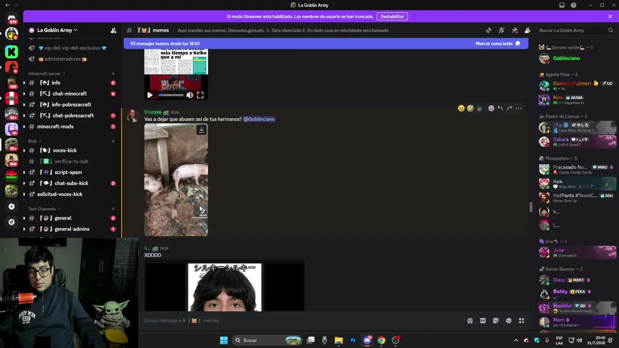Screen dimensions: 619x348
Task: Open File Explorer from the taskbar
Action: coord(339,340)
